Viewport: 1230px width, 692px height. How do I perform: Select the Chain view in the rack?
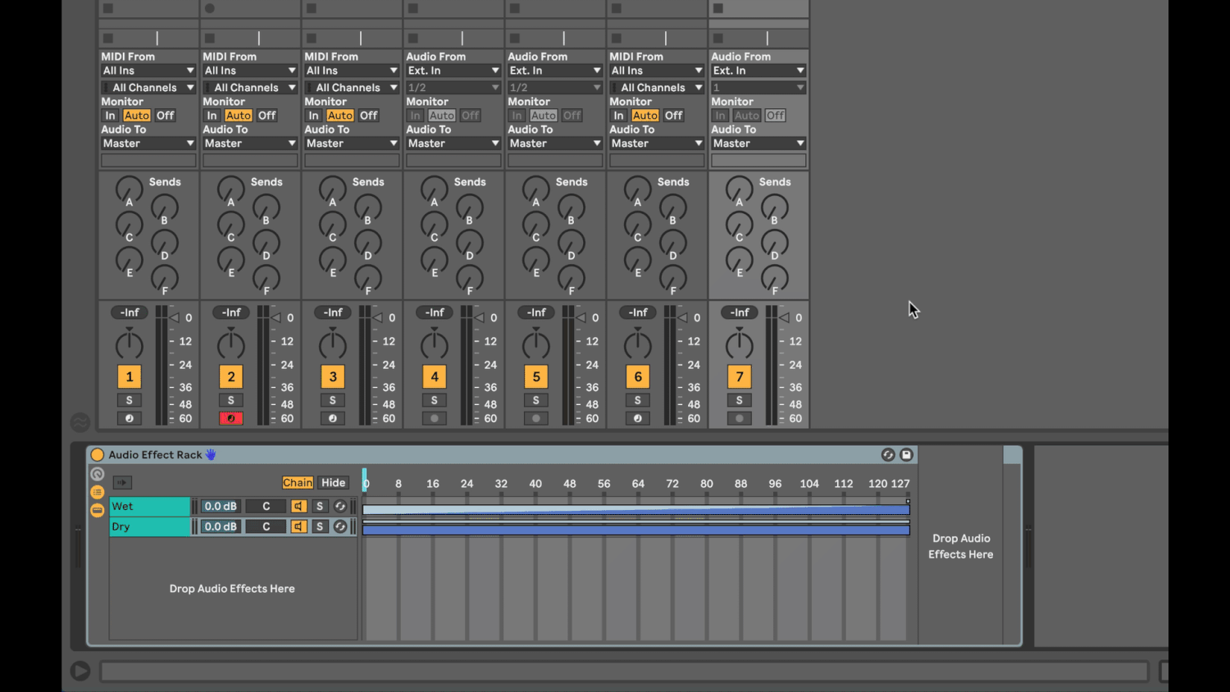(298, 482)
